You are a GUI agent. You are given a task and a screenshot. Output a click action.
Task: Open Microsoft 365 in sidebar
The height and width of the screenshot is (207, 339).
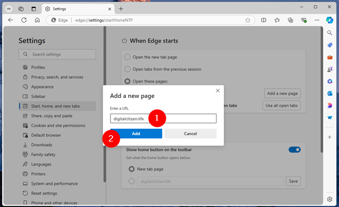pyautogui.click(x=330, y=81)
